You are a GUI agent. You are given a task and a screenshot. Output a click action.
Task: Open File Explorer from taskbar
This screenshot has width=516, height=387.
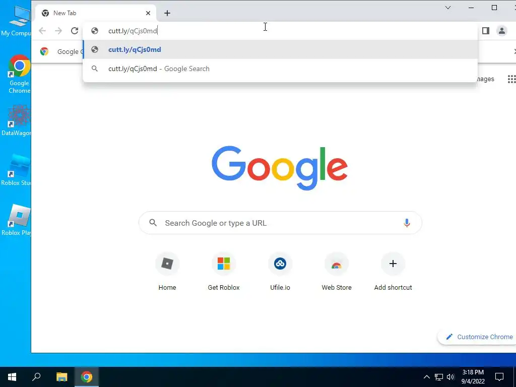[61, 377]
